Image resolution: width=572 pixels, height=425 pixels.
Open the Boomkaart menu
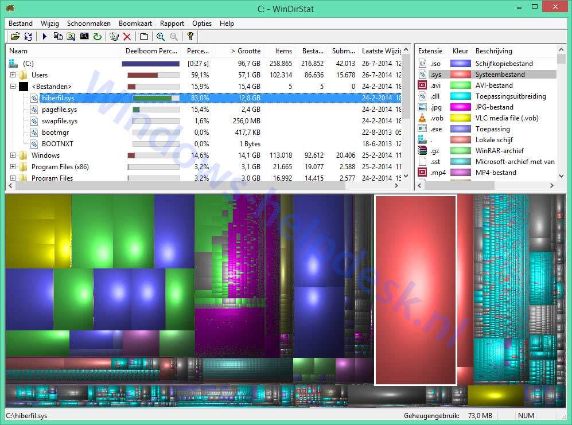point(135,24)
